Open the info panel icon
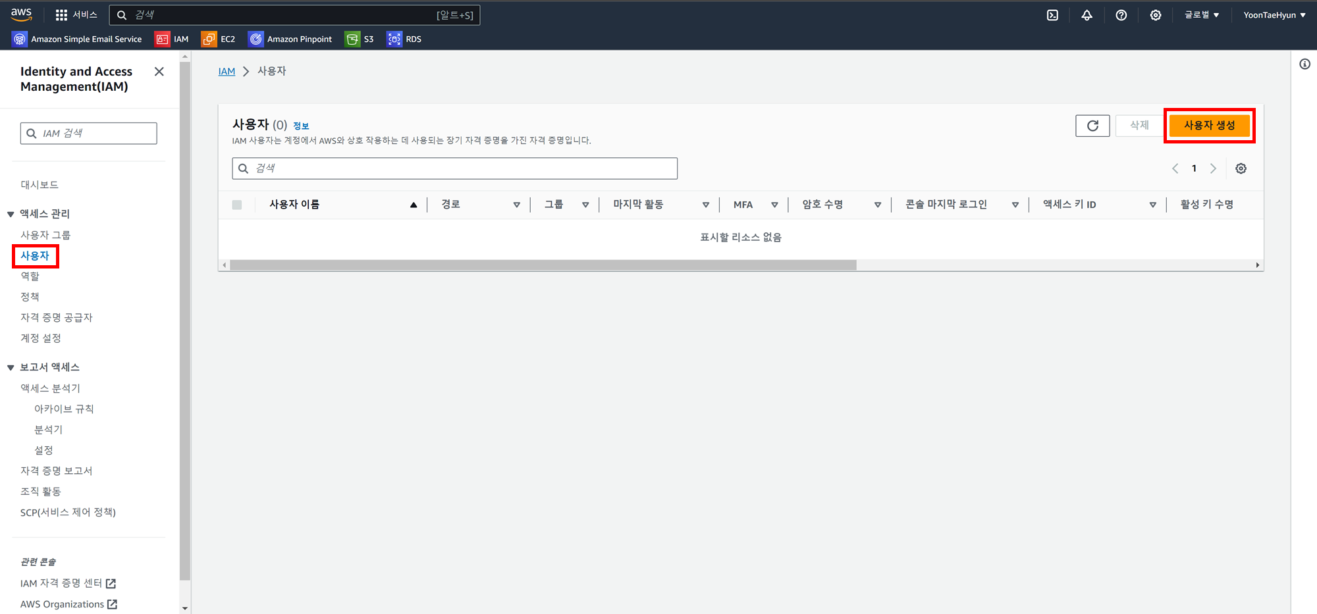Image resolution: width=1317 pixels, height=614 pixels. [1304, 64]
